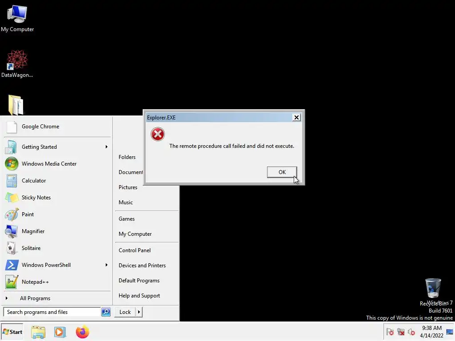Open Pictures from the Start menu

click(x=128, y=187)
